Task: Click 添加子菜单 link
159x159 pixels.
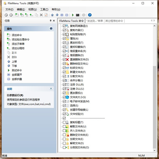Action: pos(18,44)
